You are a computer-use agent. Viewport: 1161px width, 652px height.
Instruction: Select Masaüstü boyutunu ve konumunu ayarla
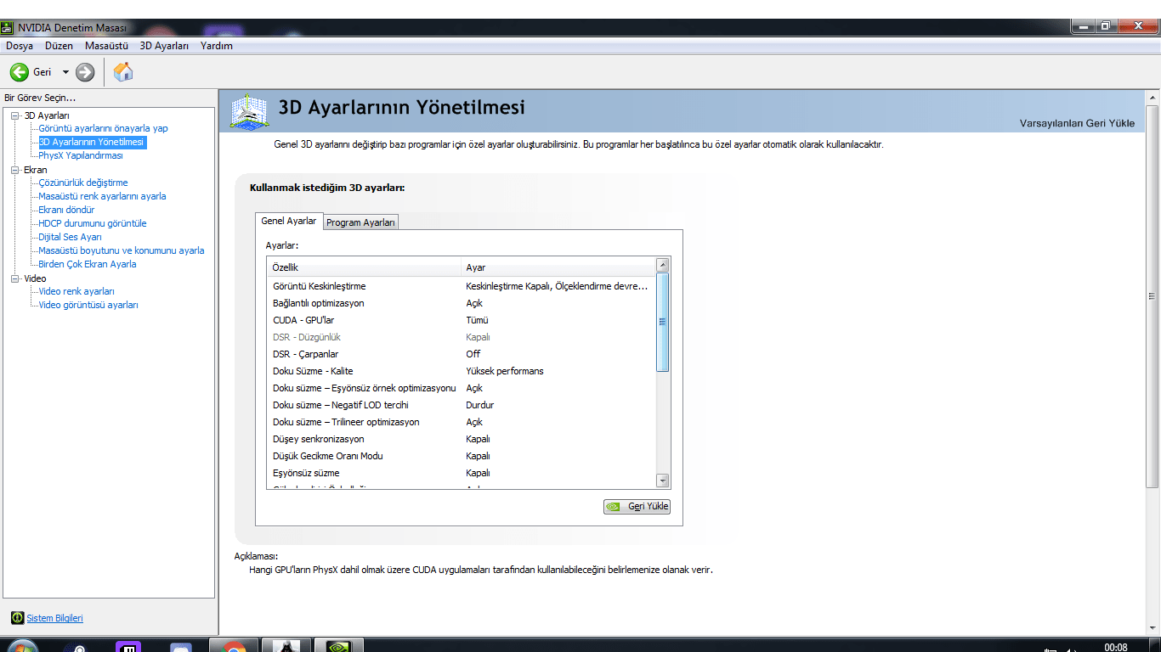pyautogui.click(x=122, y=250)
